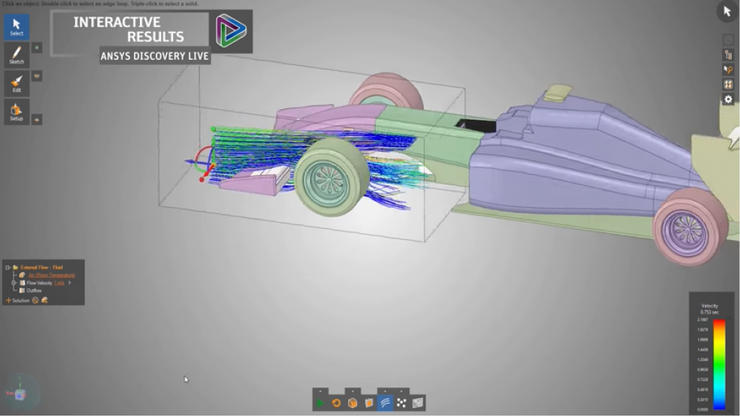Activate the Select tool
The image size is (740, 417).
(16, 26)
